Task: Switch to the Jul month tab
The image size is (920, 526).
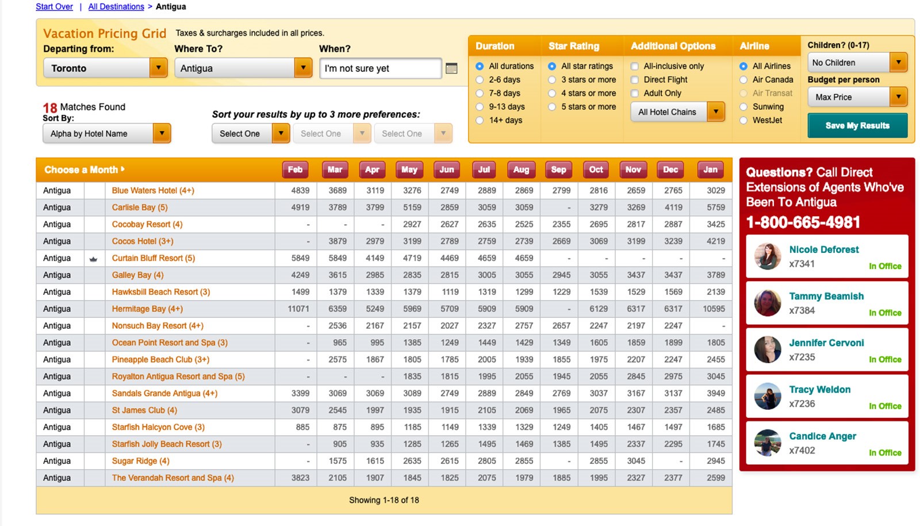Action: click(x=484, y=170)
